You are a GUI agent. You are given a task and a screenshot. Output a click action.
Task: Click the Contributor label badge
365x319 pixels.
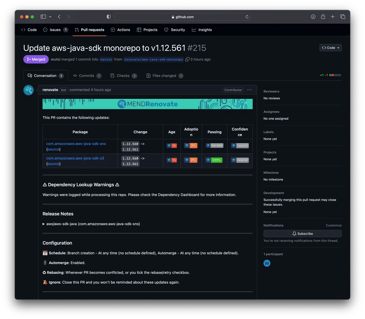(233, 90)
